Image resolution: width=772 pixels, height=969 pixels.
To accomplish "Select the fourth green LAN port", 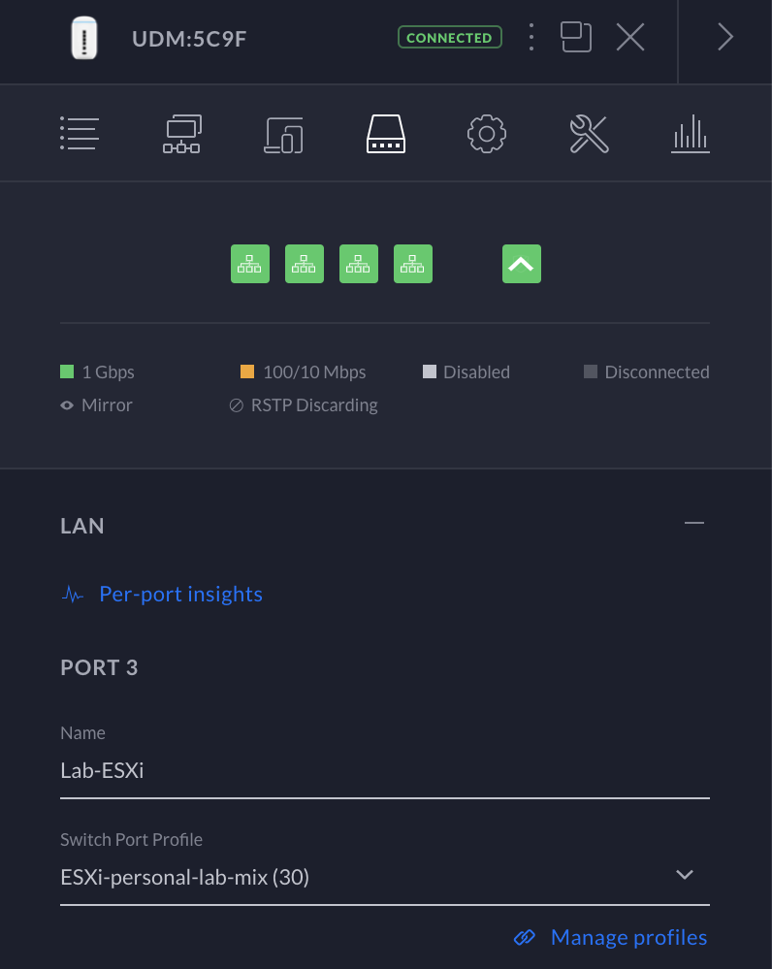I will (413, 264).
